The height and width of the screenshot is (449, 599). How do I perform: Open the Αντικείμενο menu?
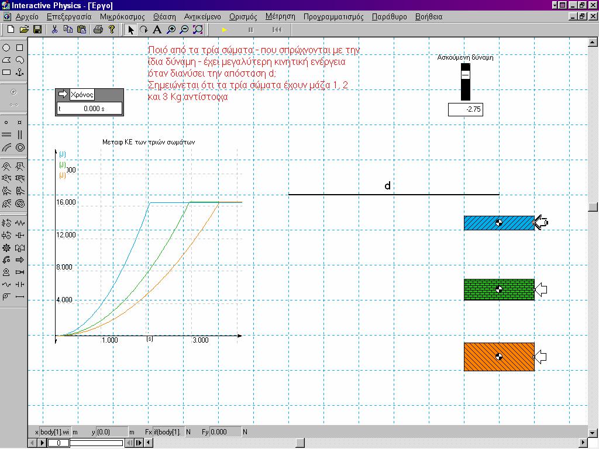(202, 17)
